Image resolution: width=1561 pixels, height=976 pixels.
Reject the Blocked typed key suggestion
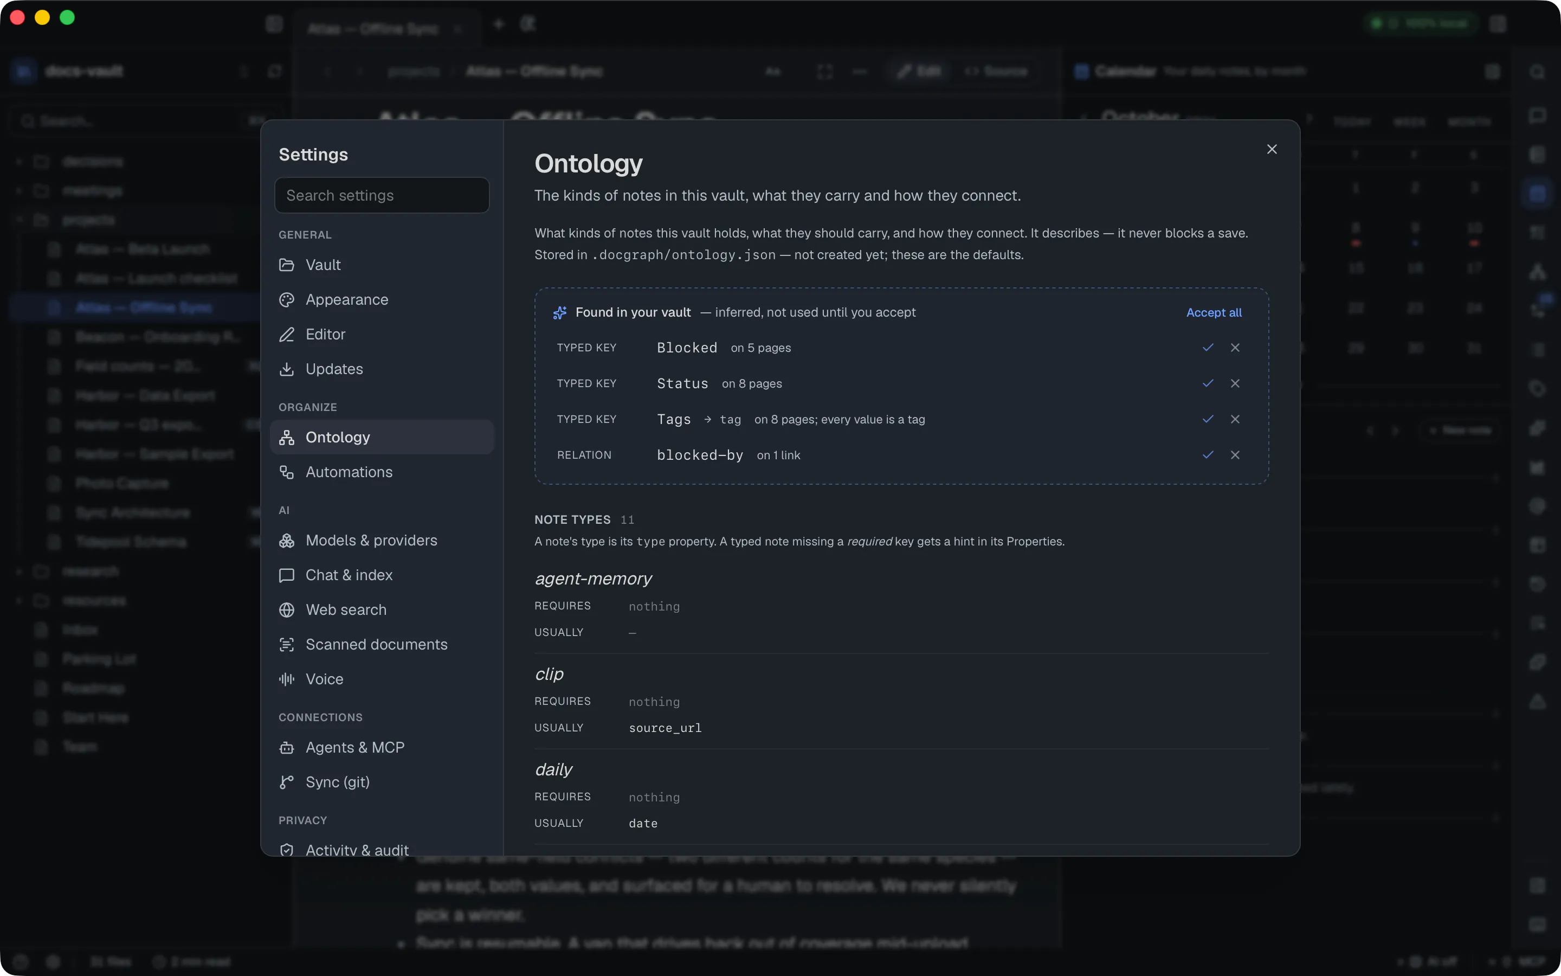(1235, 348)
